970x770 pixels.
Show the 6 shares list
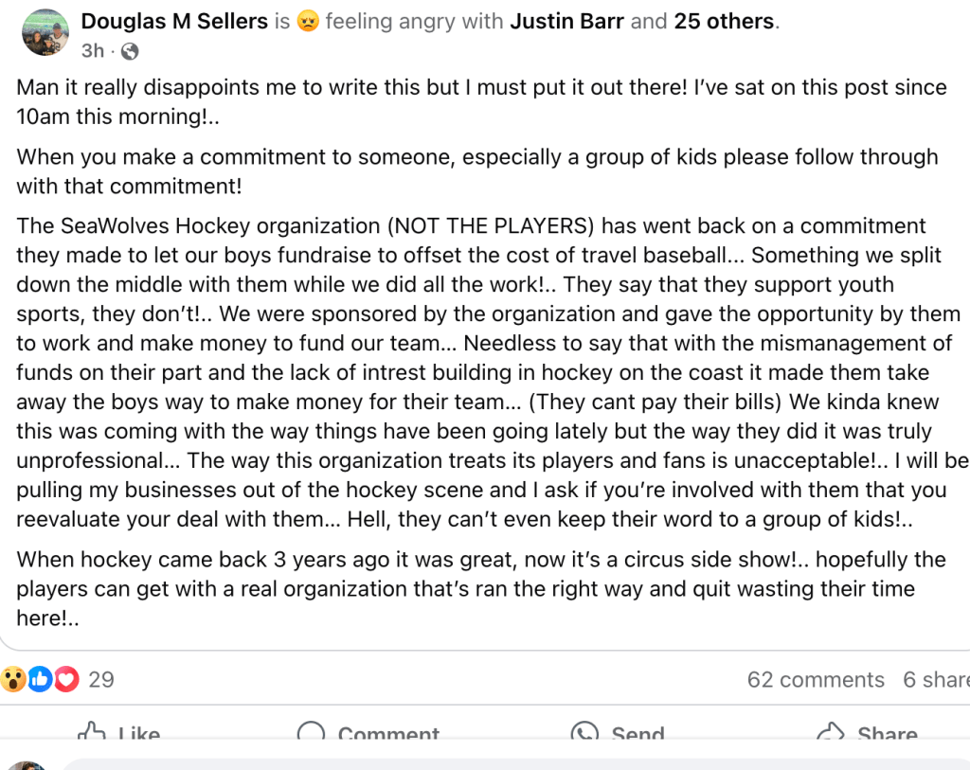[936, 680]
